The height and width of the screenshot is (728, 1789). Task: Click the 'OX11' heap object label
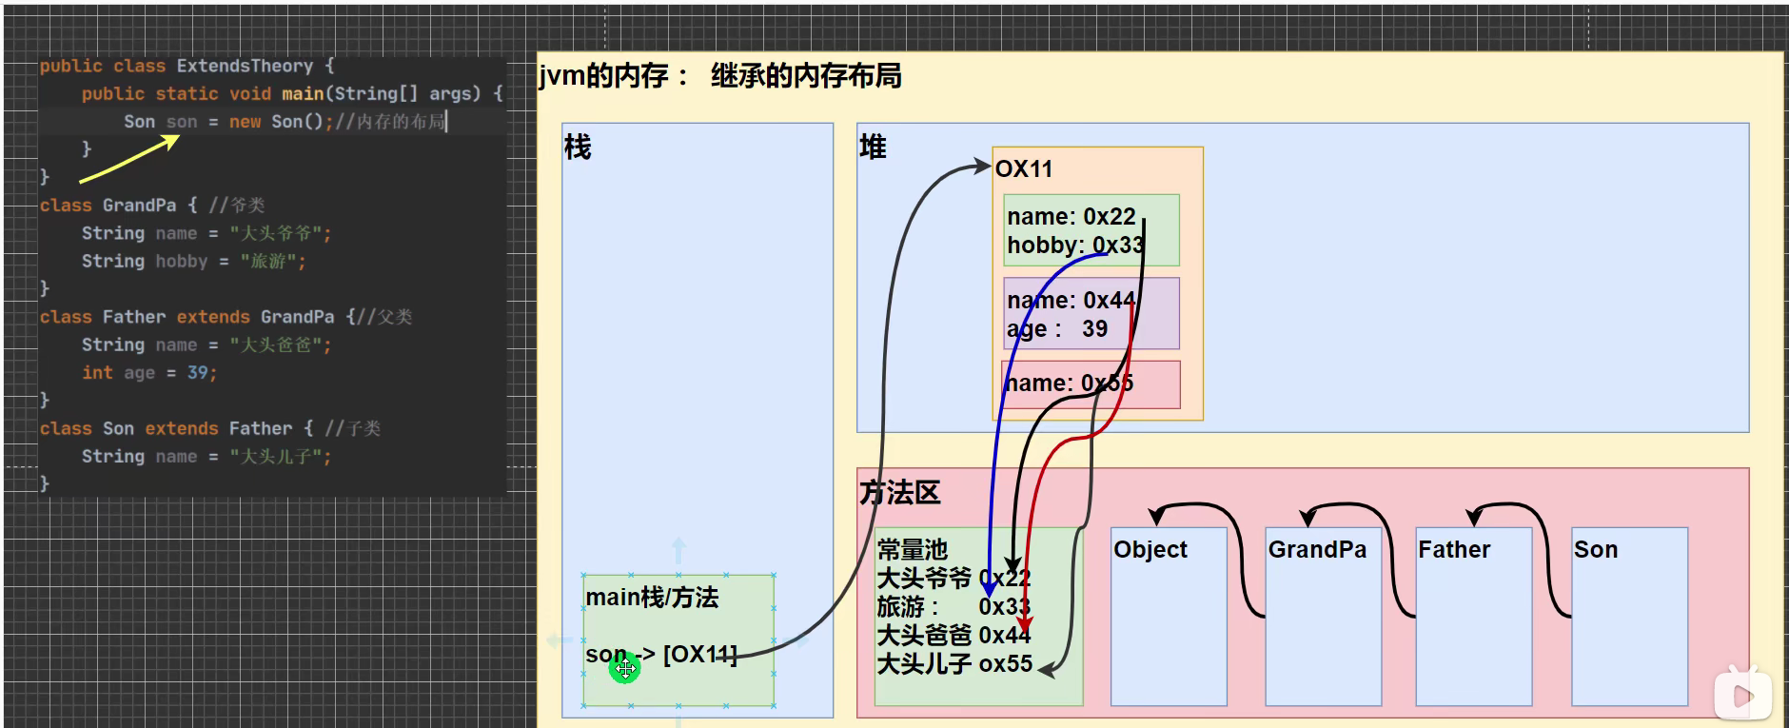(x=1024, y=169)
